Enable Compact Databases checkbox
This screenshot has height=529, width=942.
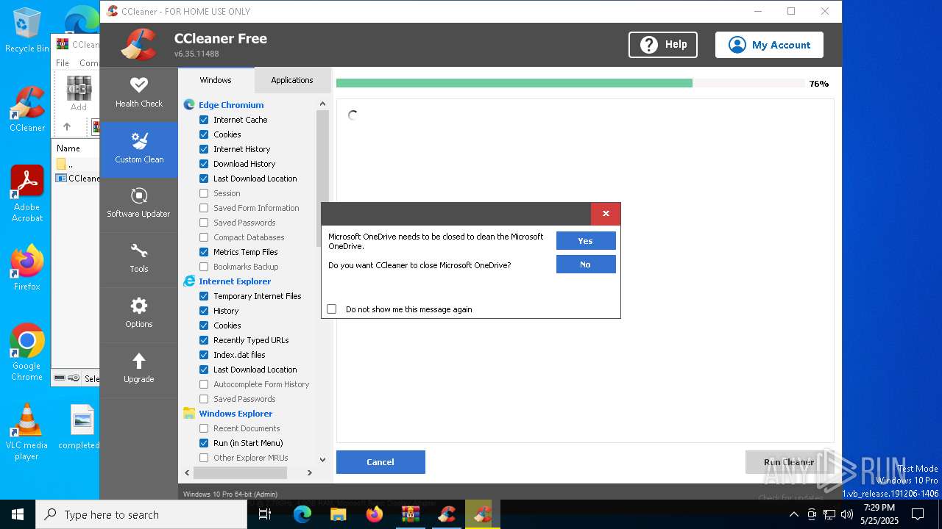204,237
